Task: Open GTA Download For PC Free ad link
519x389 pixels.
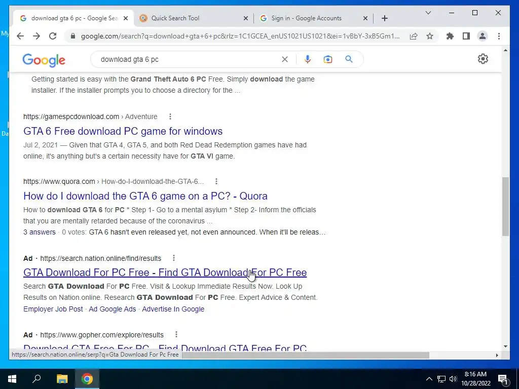Action: 165,273
